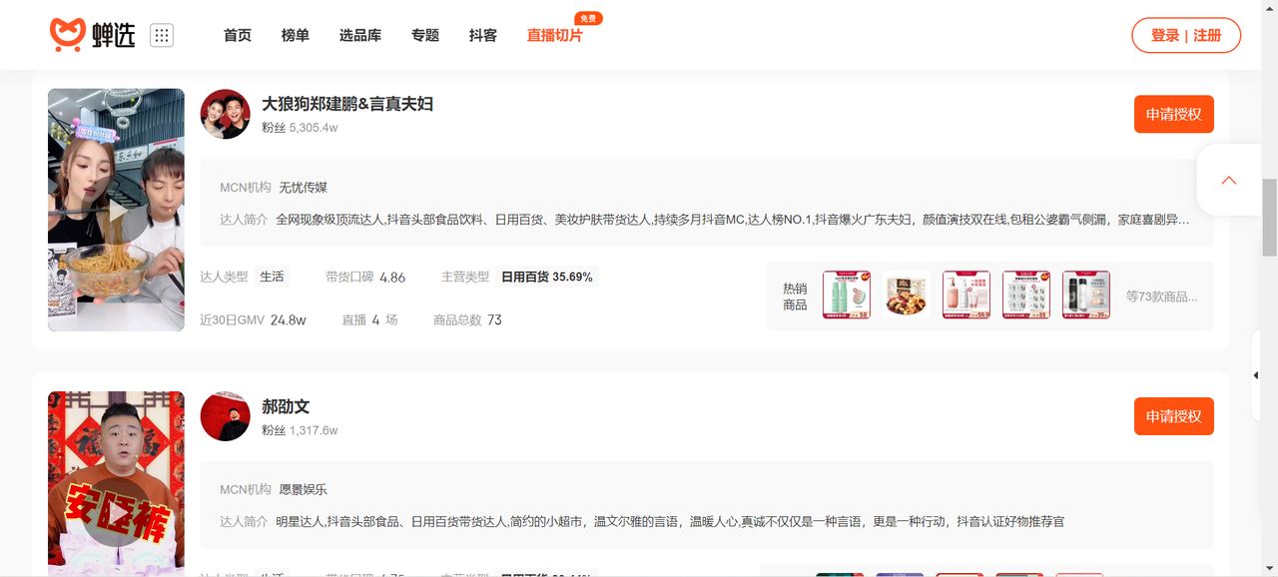Click the 登录 | 注册 button
This screenshot has height=577, width=1278.
point(1186,35)
